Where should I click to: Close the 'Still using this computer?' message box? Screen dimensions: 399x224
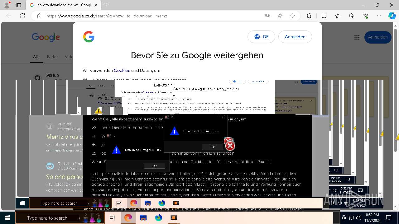coord(223,117)
